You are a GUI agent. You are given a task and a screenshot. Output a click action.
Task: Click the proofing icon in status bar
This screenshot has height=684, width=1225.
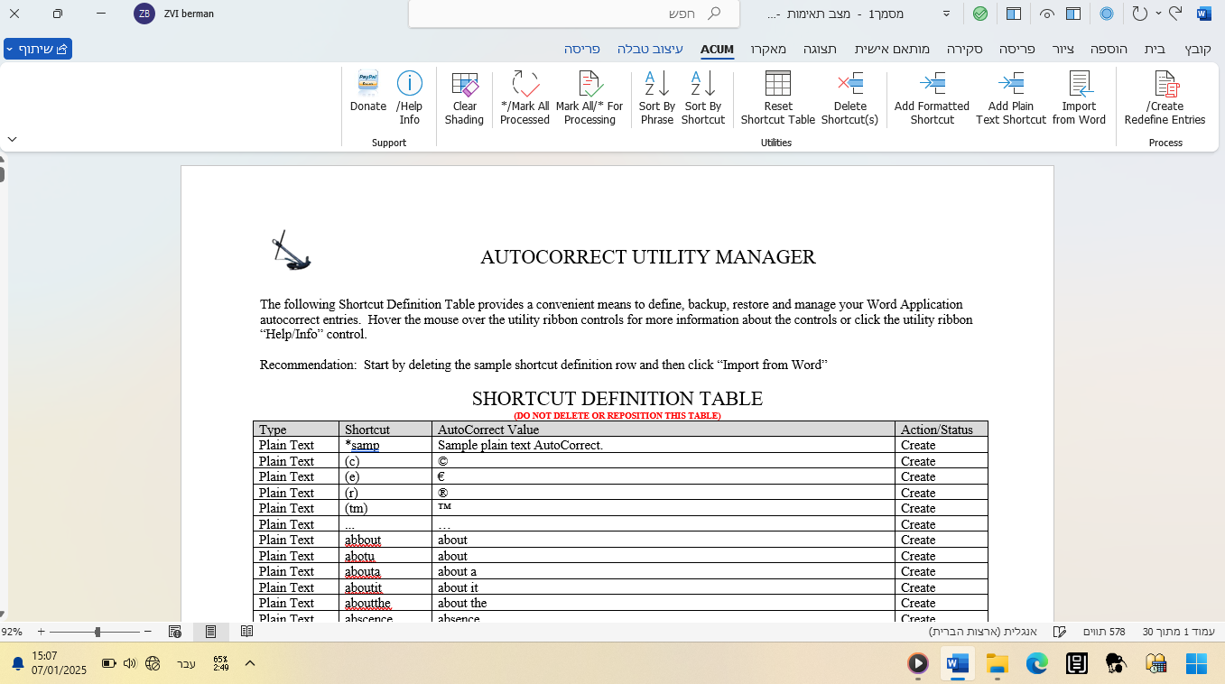tap(1061, 632)
